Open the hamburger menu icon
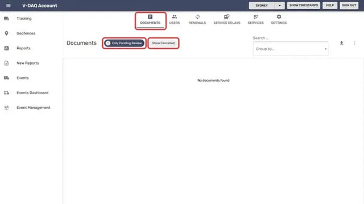The width and height of the screenshot is (364, 204). (8, 6)
